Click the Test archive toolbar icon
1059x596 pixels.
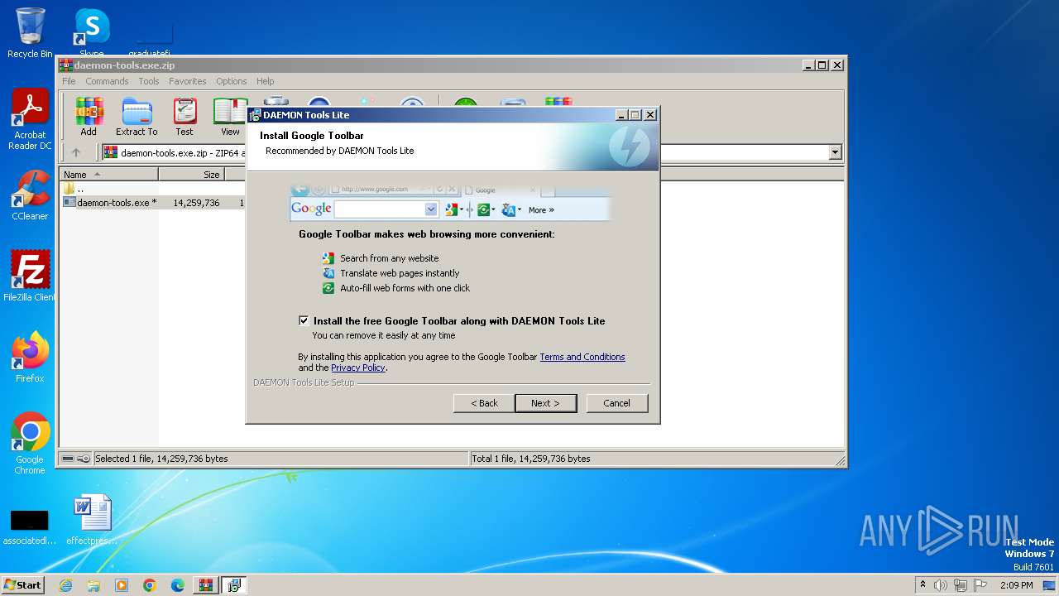click(184, 116)
